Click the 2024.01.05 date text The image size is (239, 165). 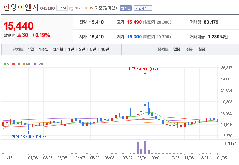[x=84, y=8]
